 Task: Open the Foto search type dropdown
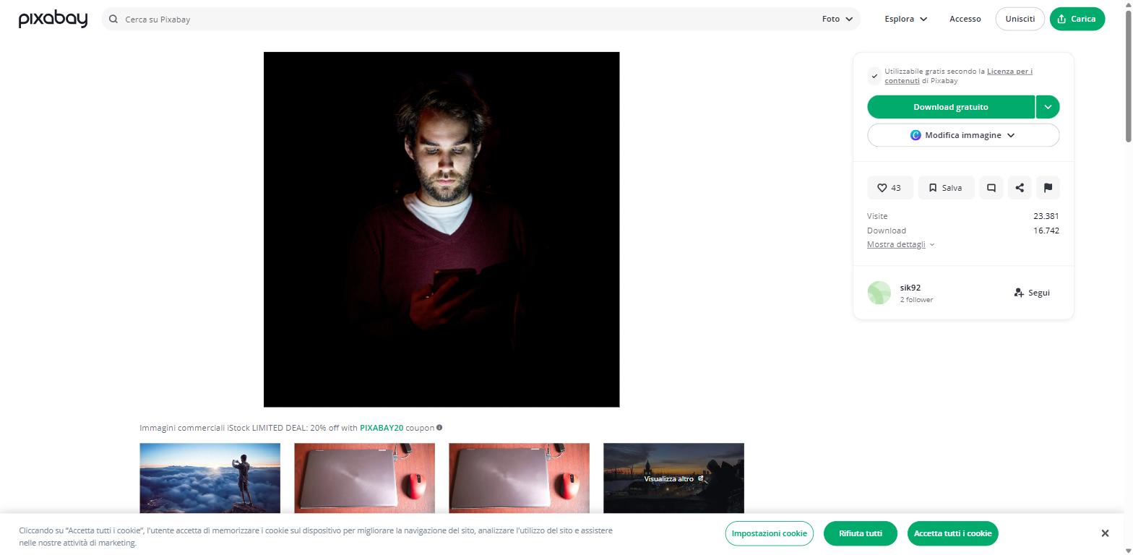pyautogui.click(x=837, y=20)
